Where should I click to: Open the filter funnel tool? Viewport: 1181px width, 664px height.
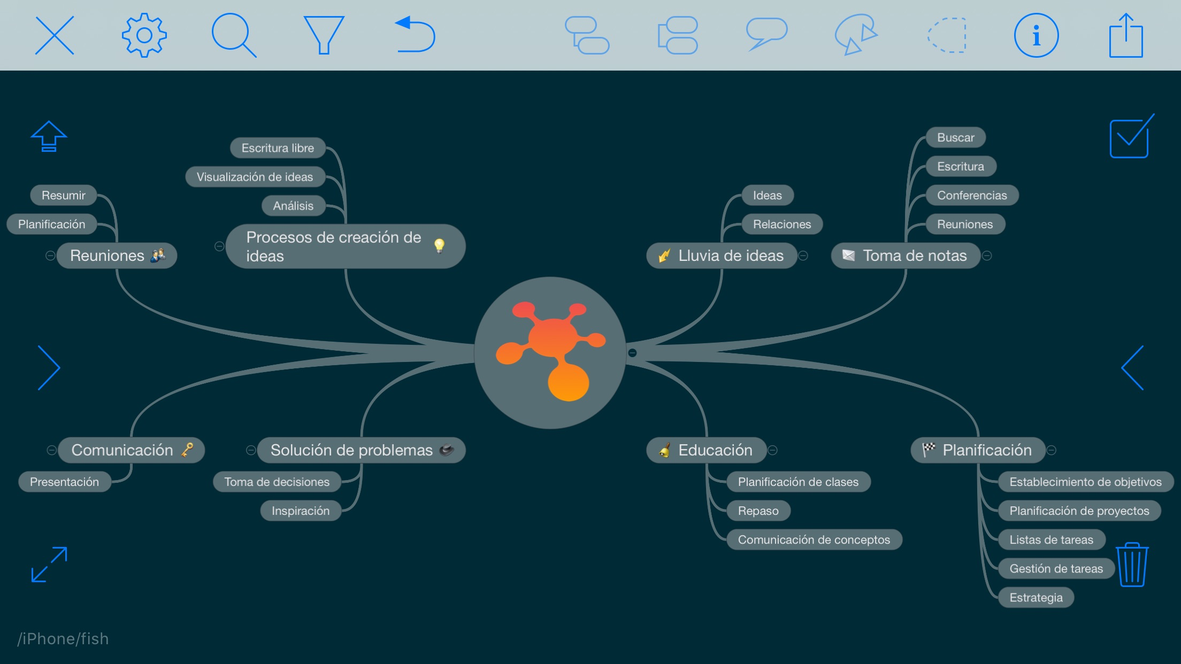[x=323, y=35]
